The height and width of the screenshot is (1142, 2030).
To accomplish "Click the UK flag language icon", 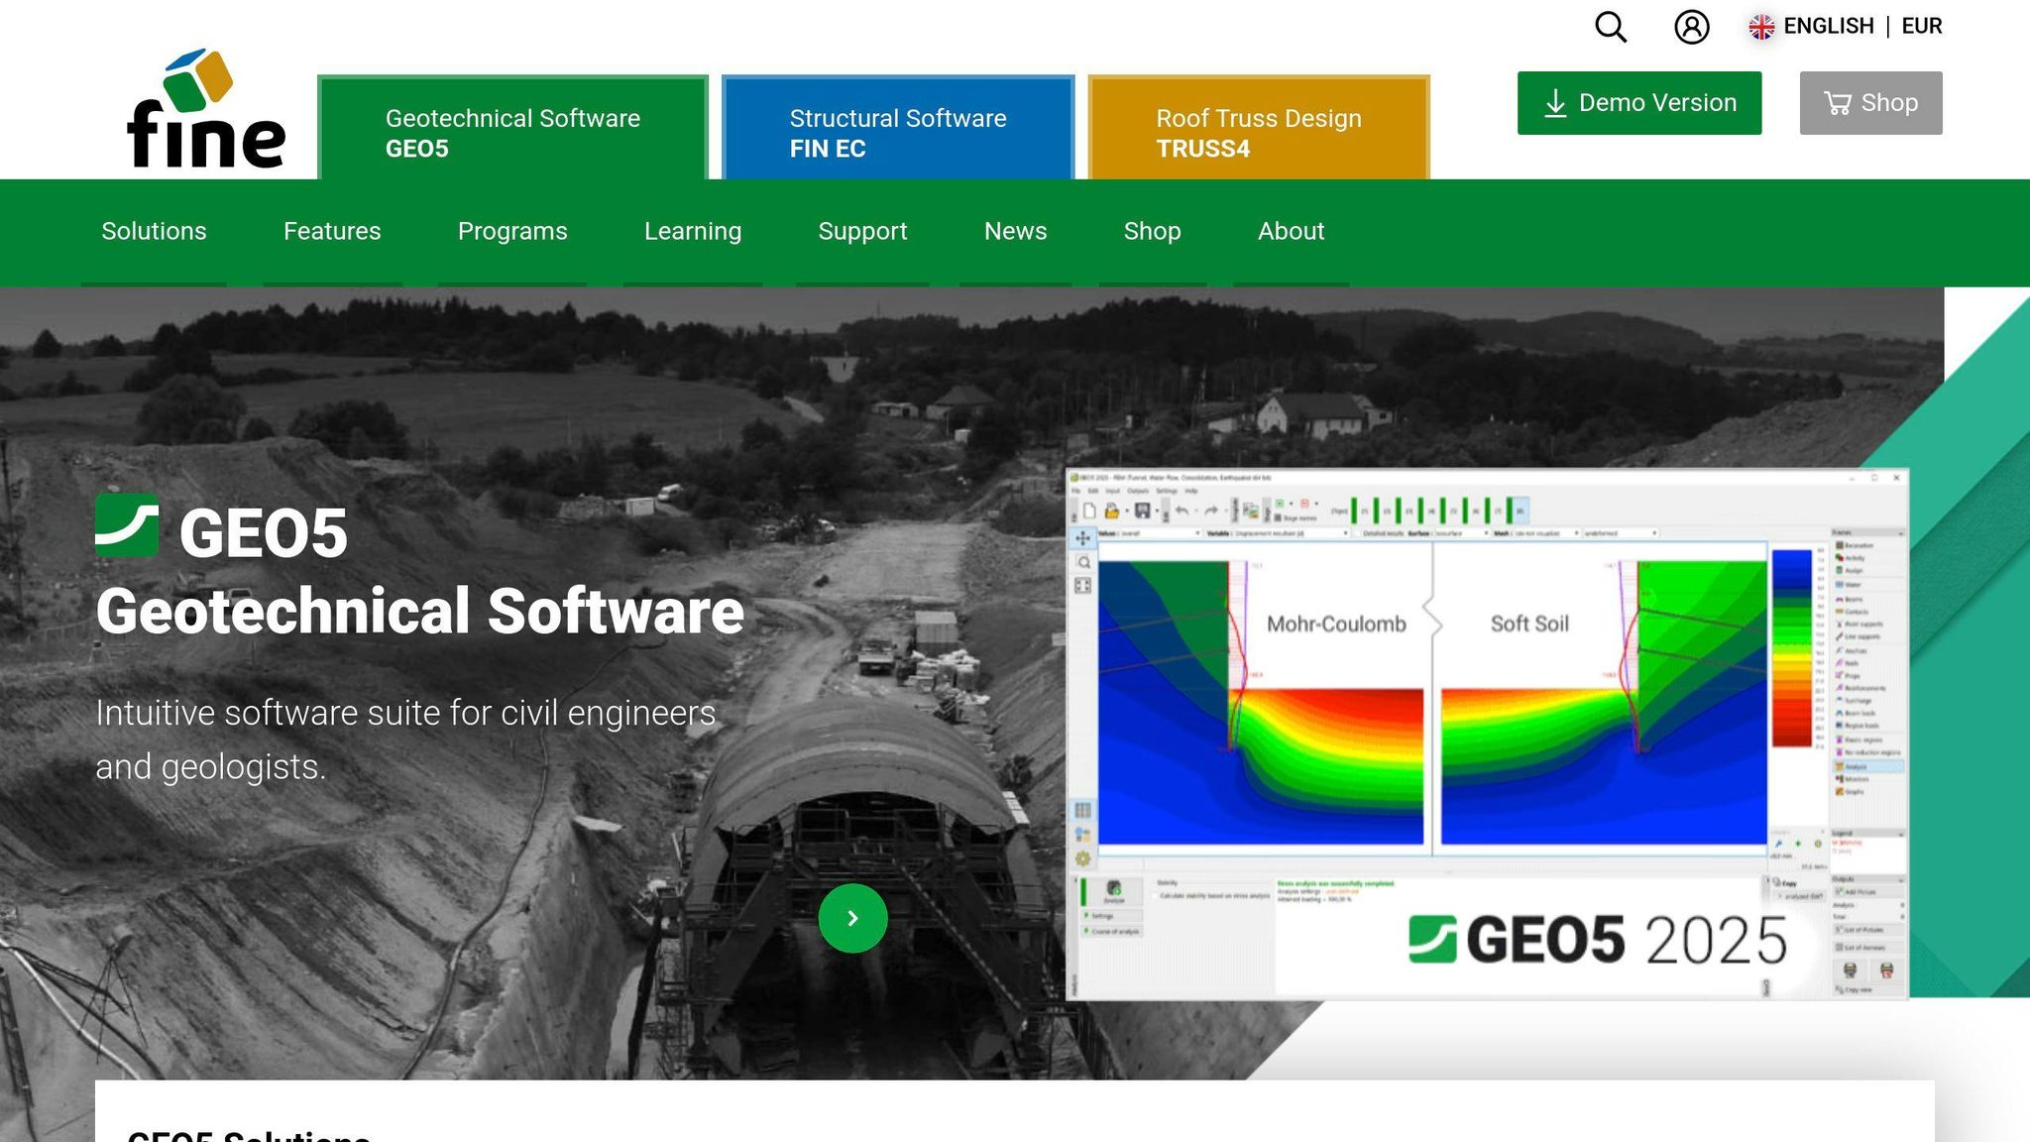I will (1761, 27).
